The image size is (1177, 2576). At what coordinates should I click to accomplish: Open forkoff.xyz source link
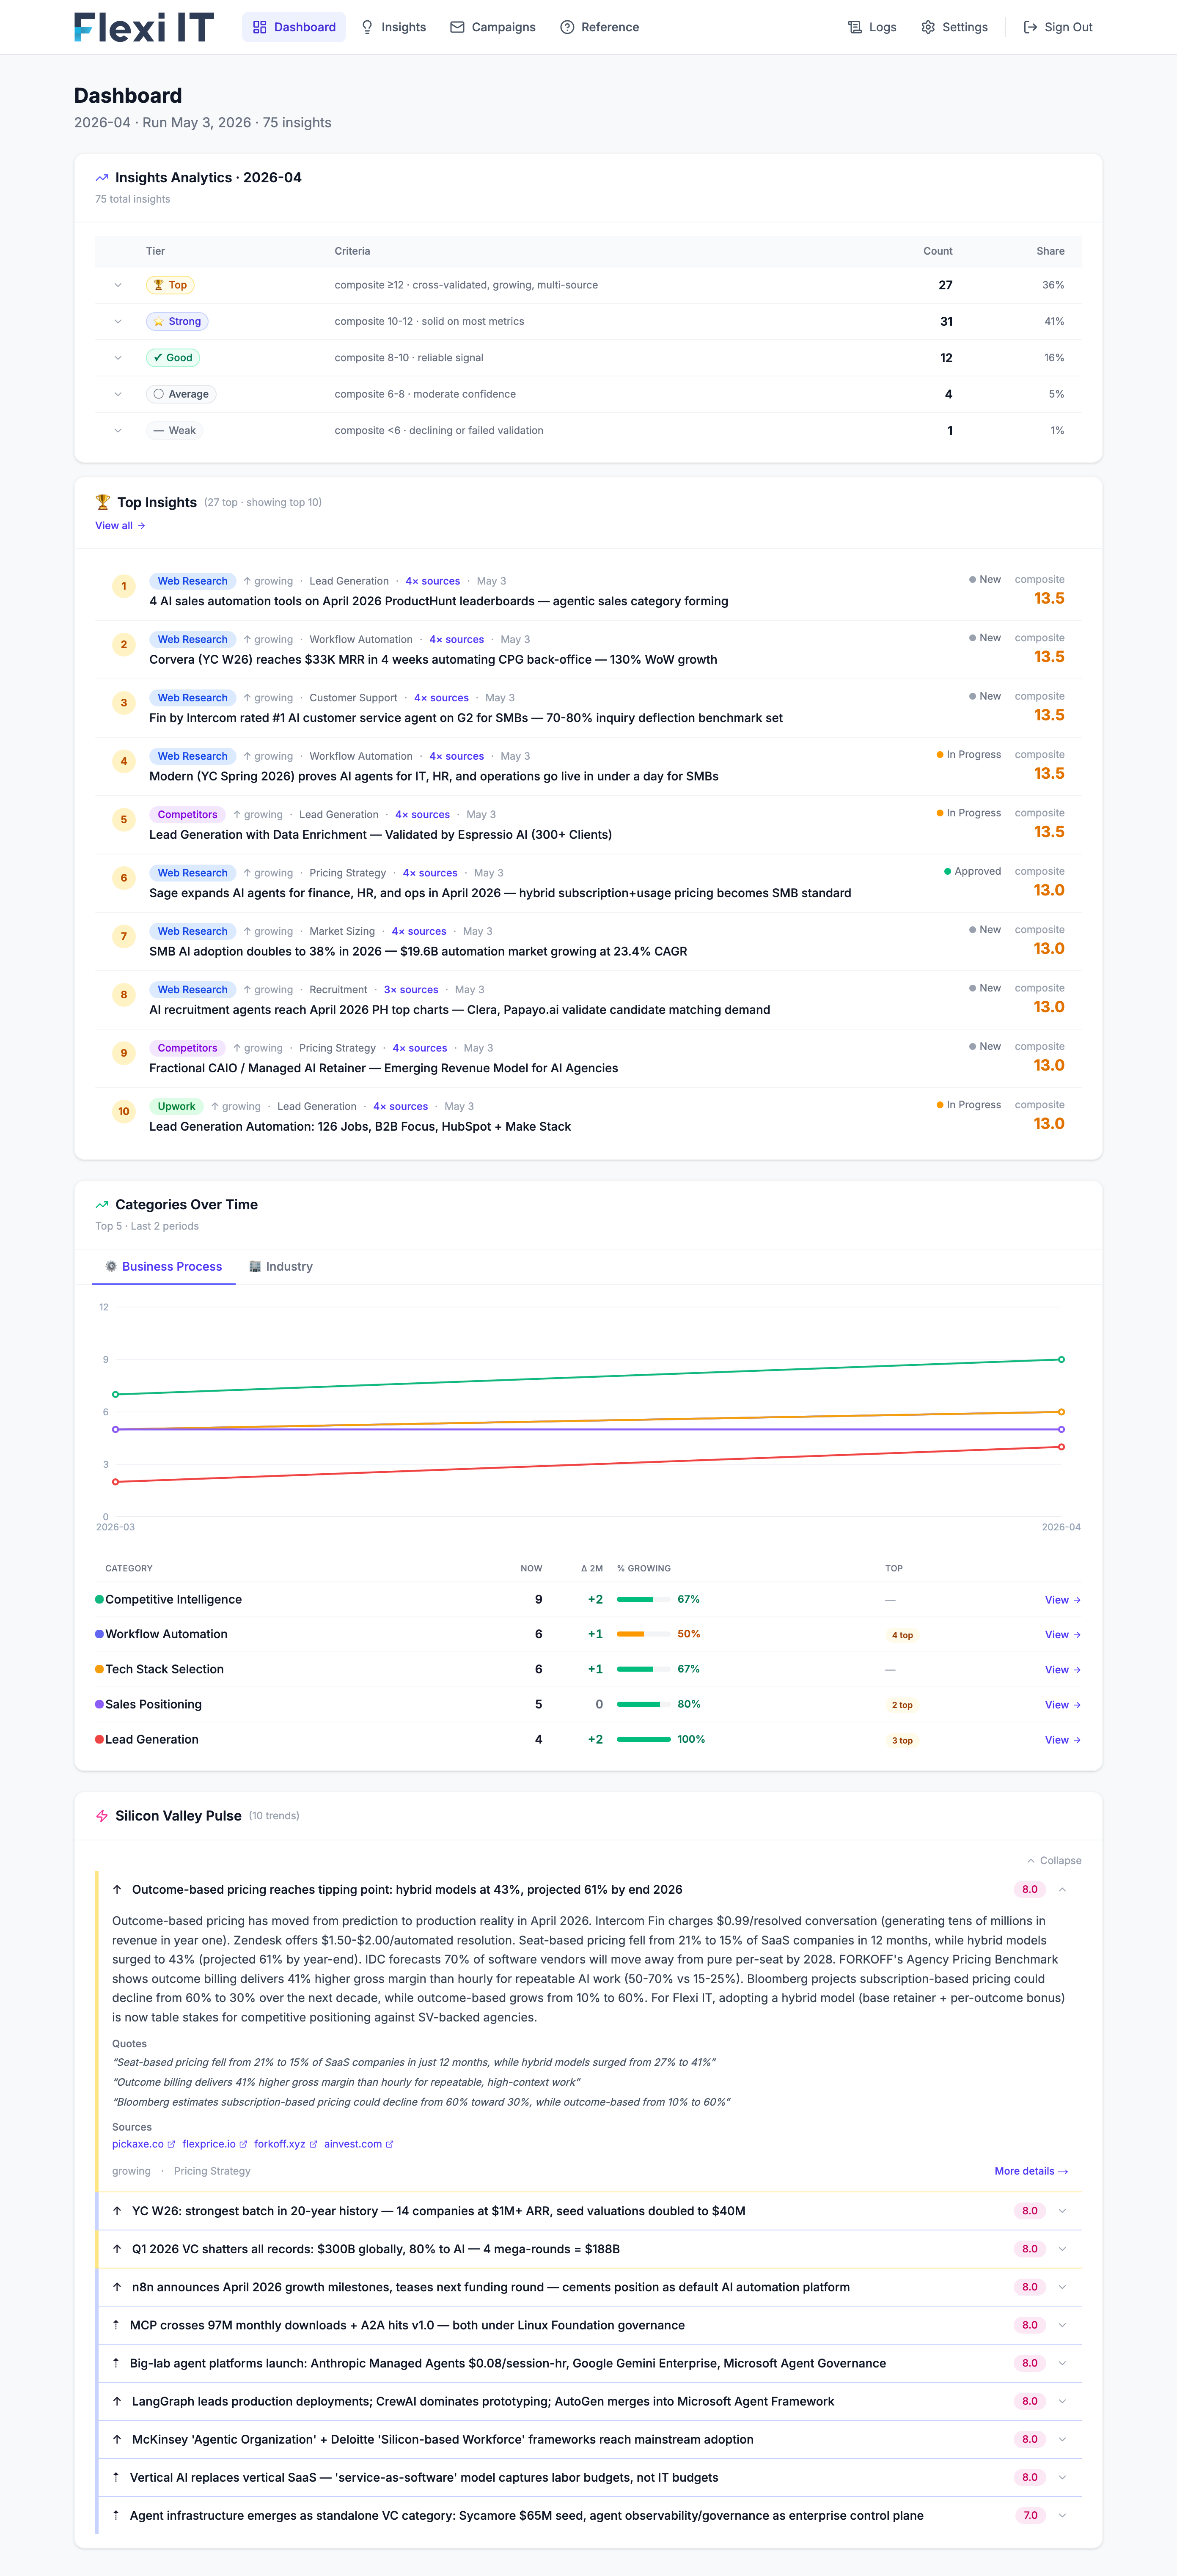(285, 2144)
